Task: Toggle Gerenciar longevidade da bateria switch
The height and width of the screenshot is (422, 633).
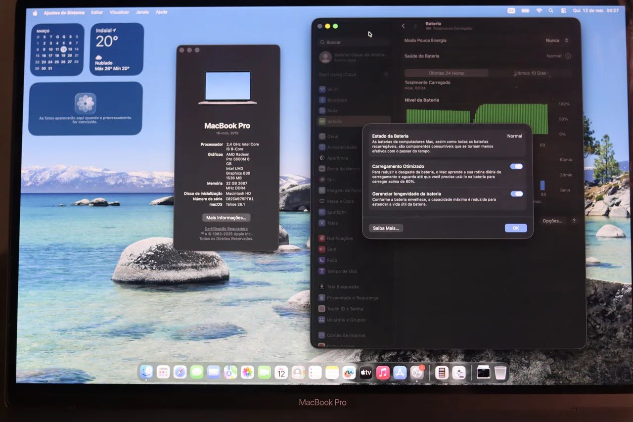Action: (517, 194)
